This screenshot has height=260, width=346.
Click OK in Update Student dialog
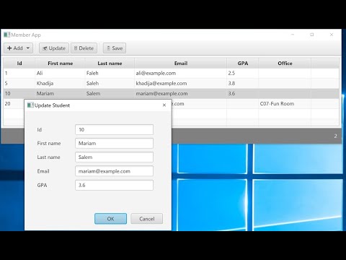coord(110,219)
